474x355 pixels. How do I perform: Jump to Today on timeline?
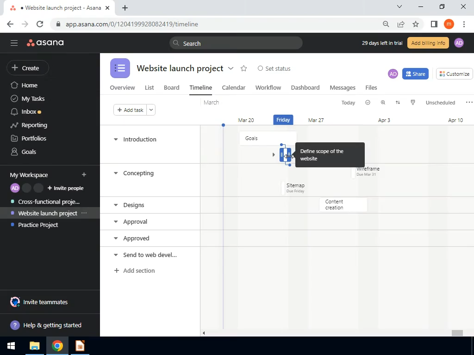point(348,103)
